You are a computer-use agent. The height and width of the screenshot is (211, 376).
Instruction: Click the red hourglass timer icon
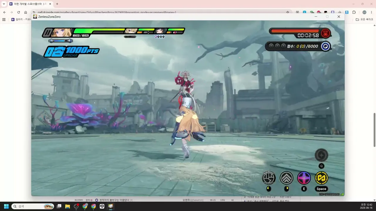click(x=325, y=33)
